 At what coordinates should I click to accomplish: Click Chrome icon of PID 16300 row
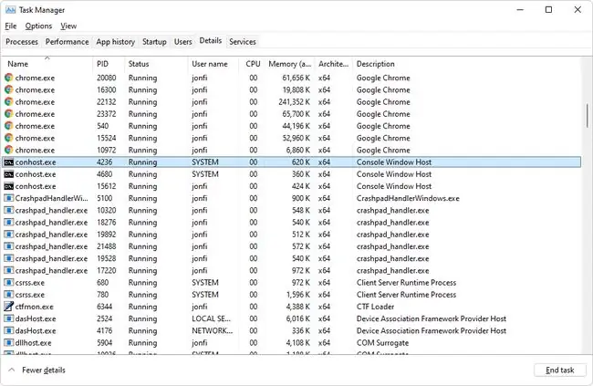point(9,89)
